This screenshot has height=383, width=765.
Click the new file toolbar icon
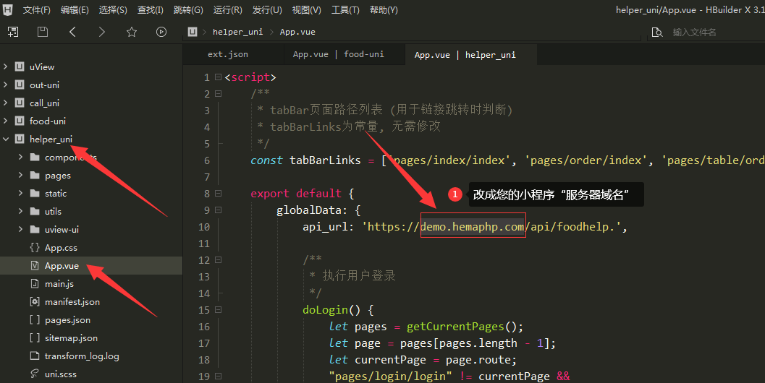click(13, 32)
